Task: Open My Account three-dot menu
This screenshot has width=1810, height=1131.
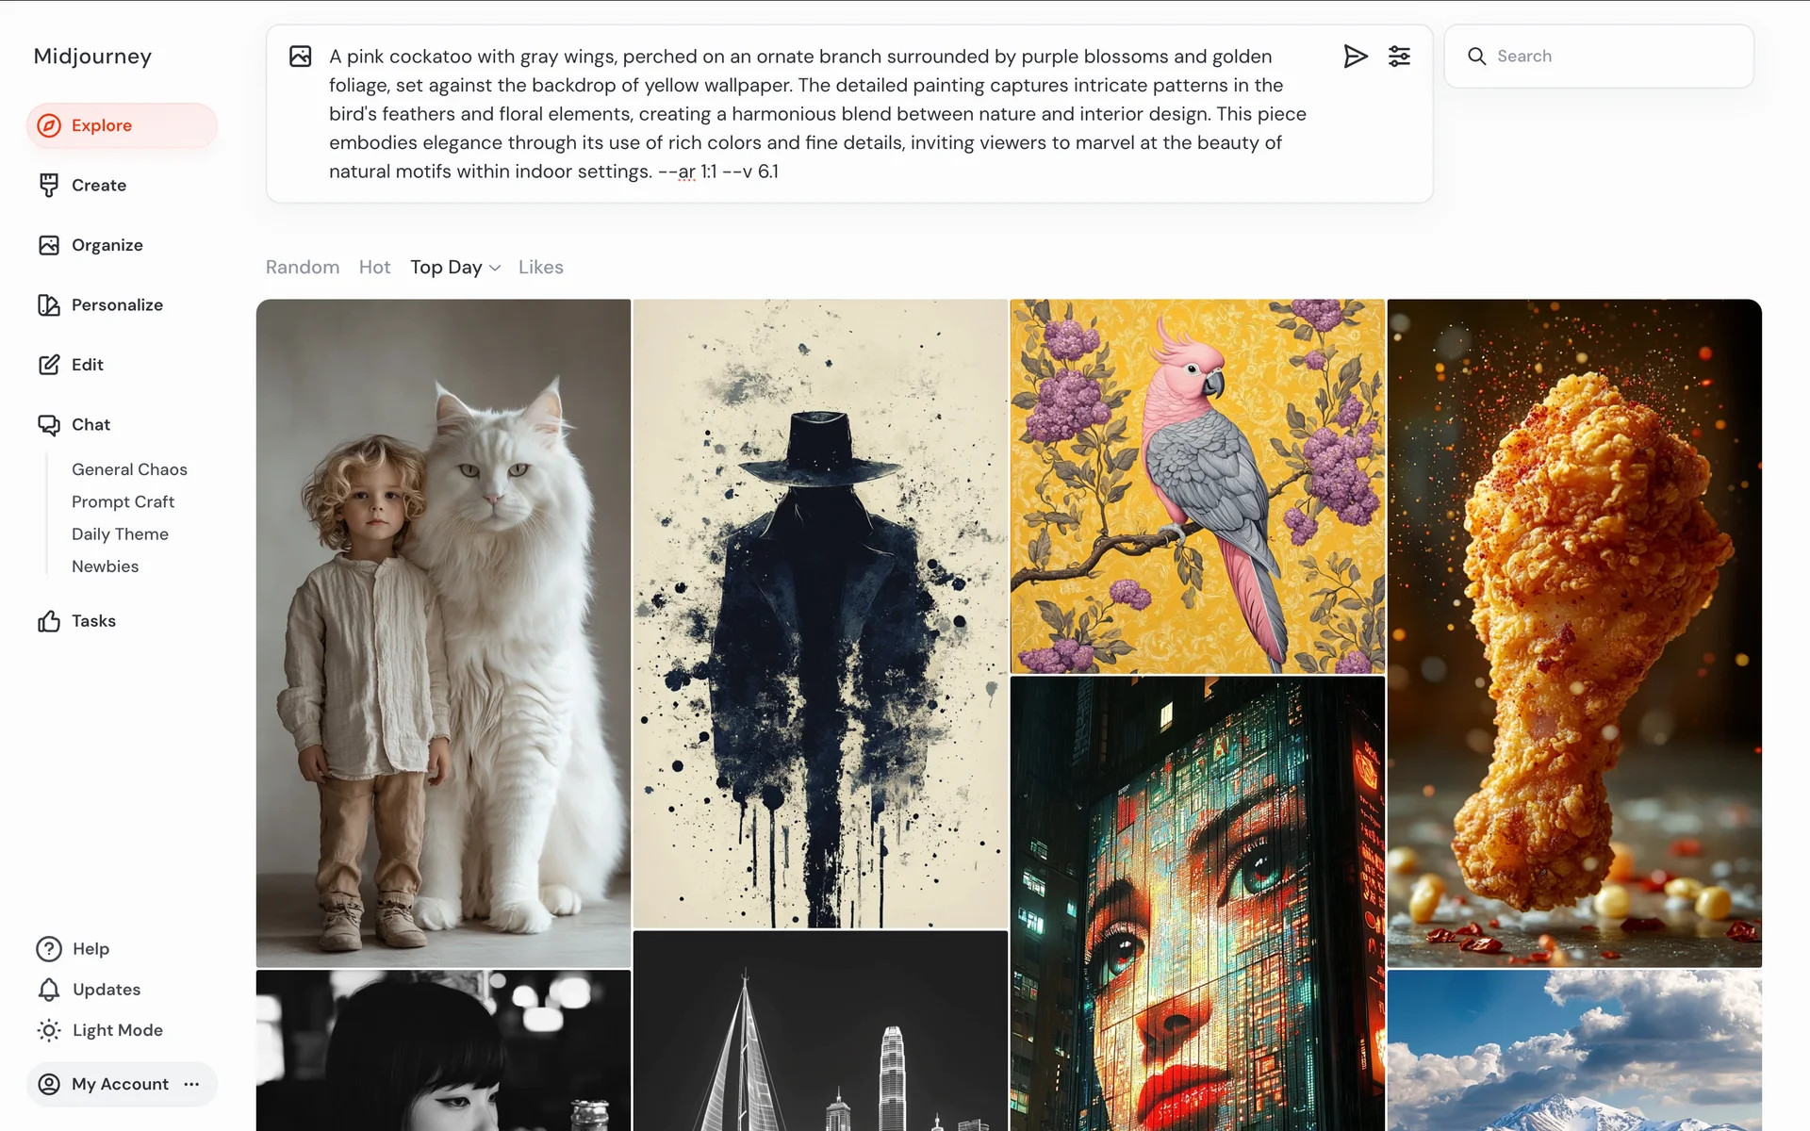Action: tap(192, 1084)
